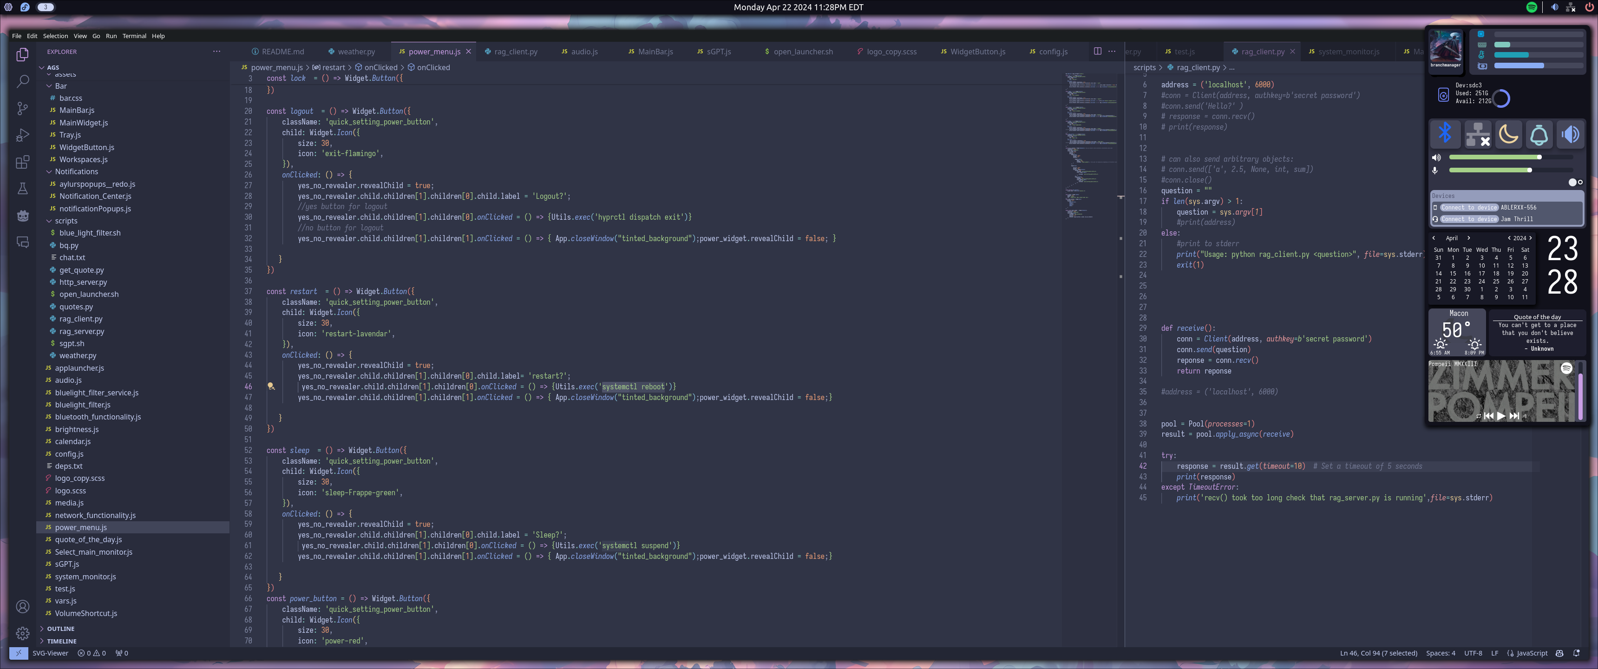The image size is (1598, 669).
Task: Open the Terminal menu
Action: point(134,36)
